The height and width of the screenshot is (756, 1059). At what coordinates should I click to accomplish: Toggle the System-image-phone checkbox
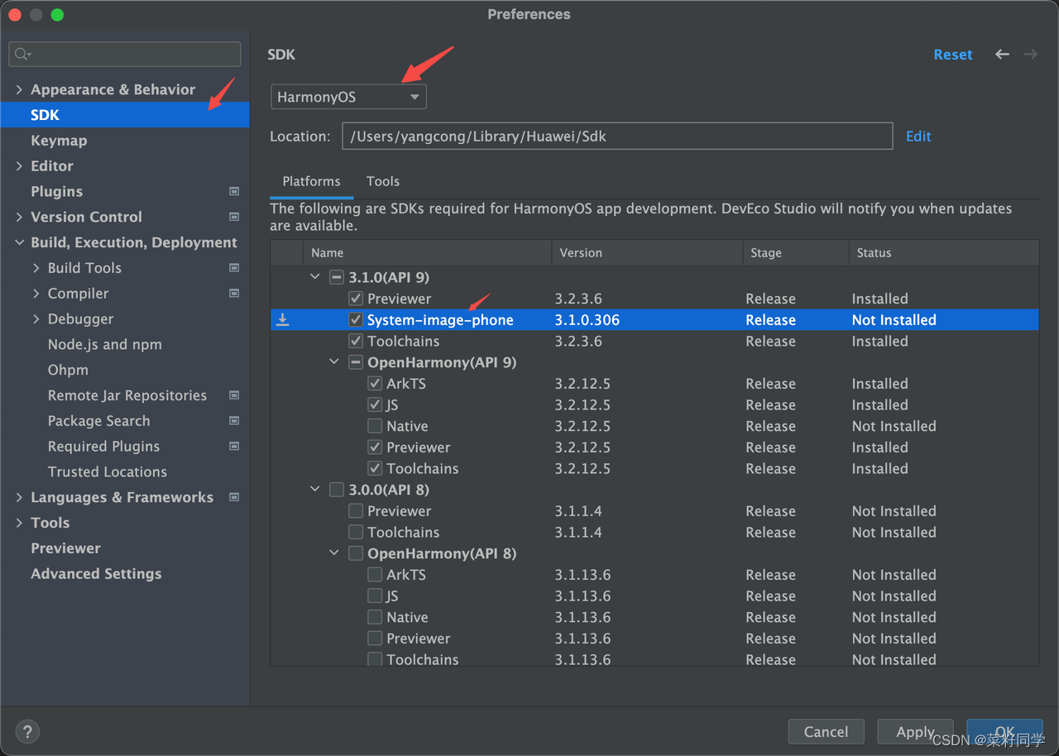coord(356,320)
